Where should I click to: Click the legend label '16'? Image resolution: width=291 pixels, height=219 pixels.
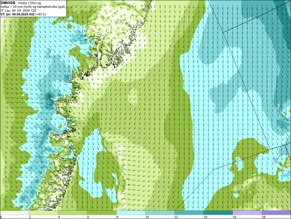pyautogui.click(x=234, y=217)
